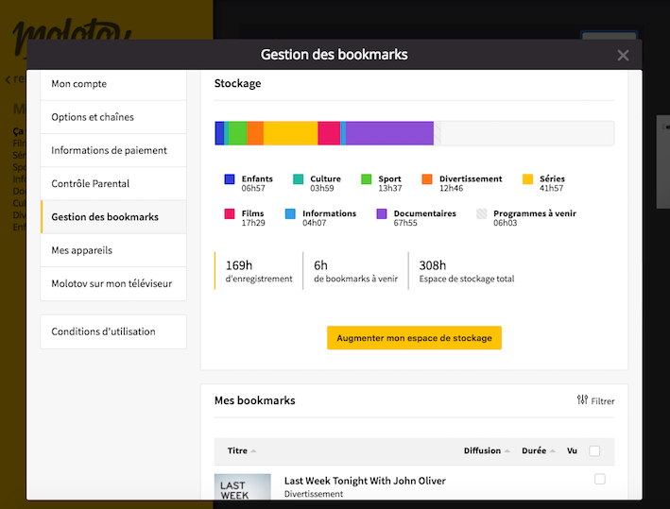The height and width of the screenshot is (509, 670).
Task: Click the Stockage section heading
Action: click(237, 83)
